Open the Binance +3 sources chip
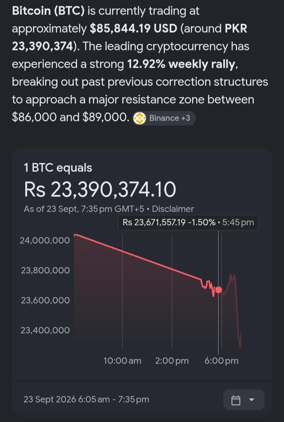Screen dimensions: 284x422 (164, 118)
